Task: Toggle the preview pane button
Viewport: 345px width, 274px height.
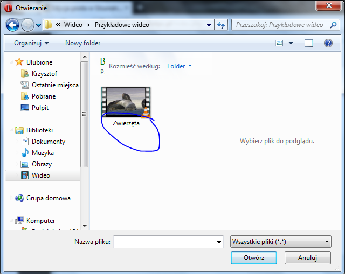Action: point(309,43)
